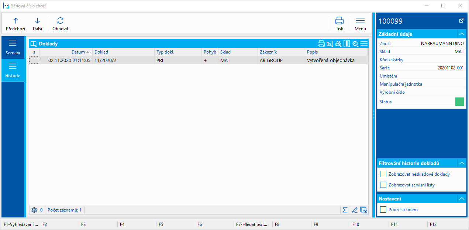Collapse the Nastavení section

(x=461, y=199)
